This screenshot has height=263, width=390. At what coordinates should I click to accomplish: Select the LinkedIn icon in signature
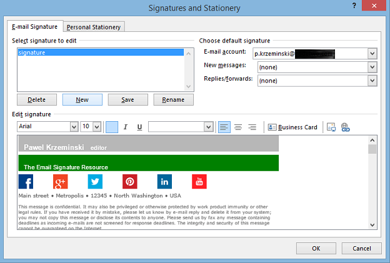(164, 181)
